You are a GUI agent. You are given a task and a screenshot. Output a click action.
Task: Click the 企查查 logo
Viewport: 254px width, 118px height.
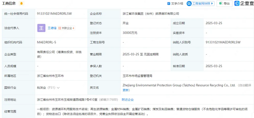[x=244, y=3]
